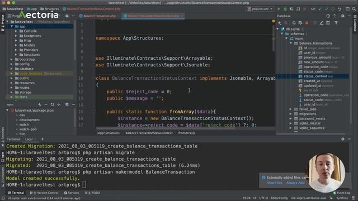Click Project tool window stripe button
358x201 pixels.
point(3,23)
